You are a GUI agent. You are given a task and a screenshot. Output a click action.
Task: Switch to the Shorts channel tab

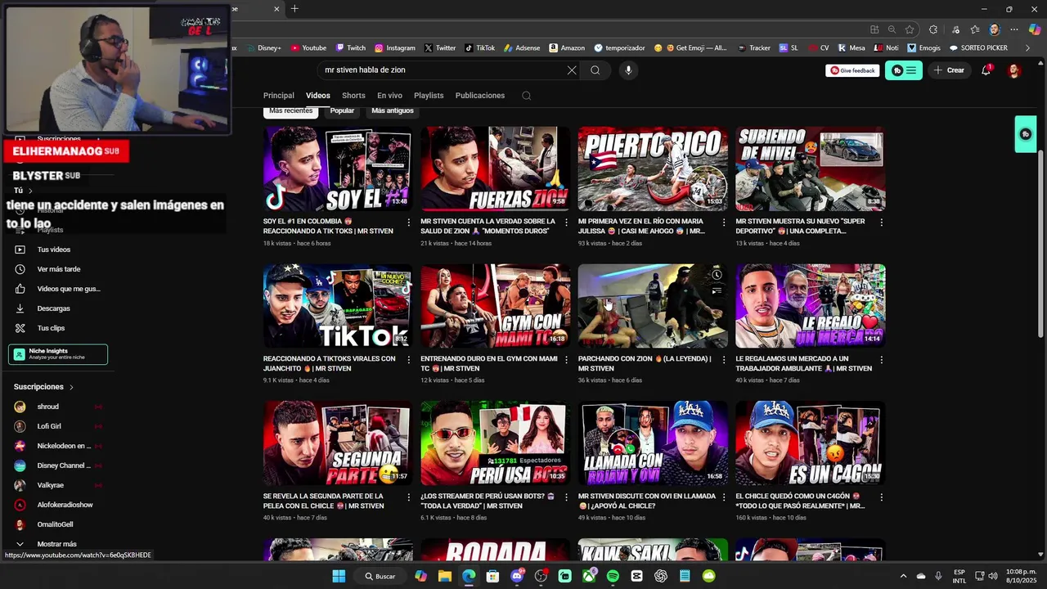[353, 96]
